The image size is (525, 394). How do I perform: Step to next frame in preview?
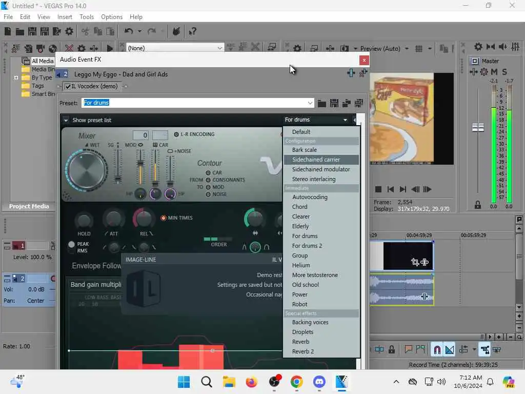[427, 189]
